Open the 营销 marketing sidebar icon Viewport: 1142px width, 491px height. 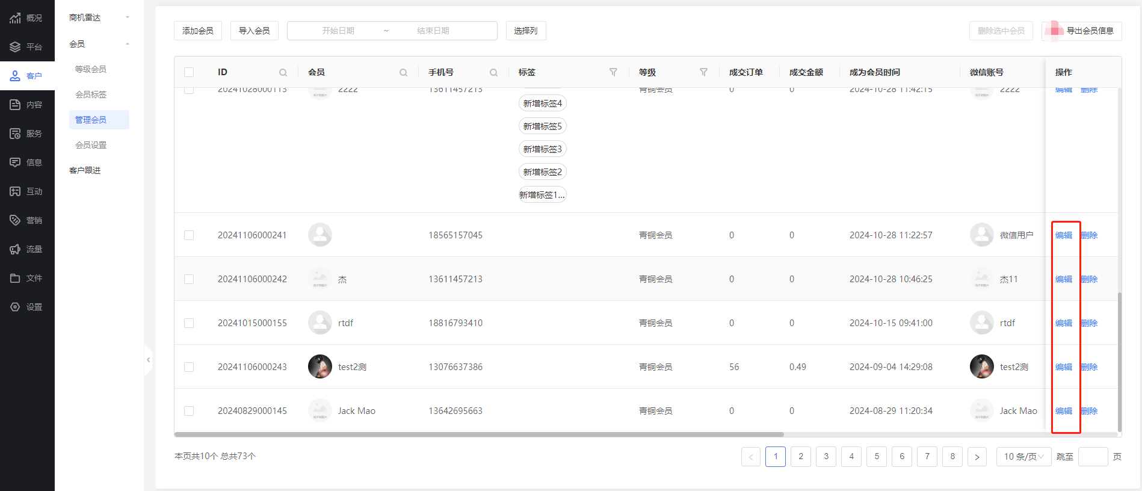click(x=16, y=220)
